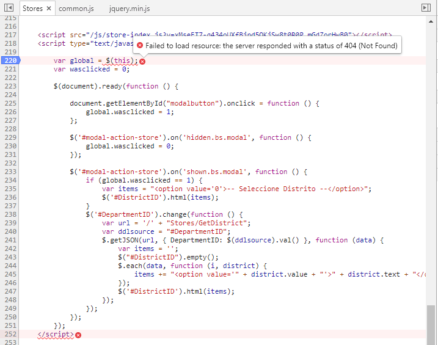Close the Stores tab
The image size is (438, 345).
click(x=49, y=9)
